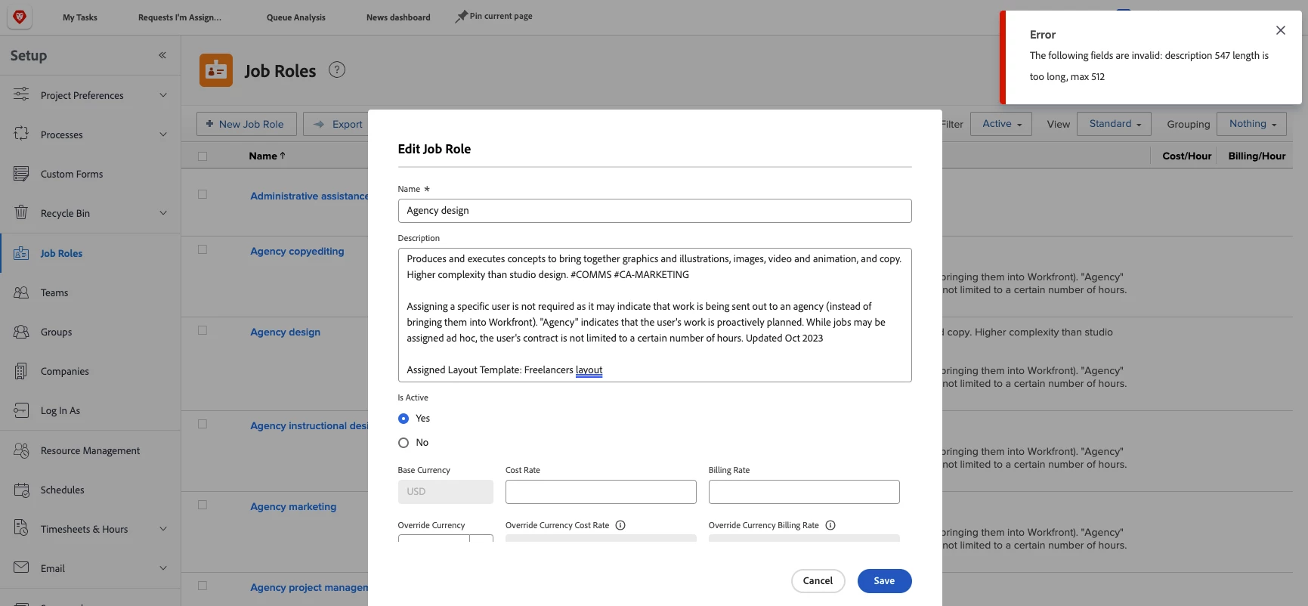Check the Agency project management row checkbox
This screenshot has width=1308, height=606.
tap(203, 586)
